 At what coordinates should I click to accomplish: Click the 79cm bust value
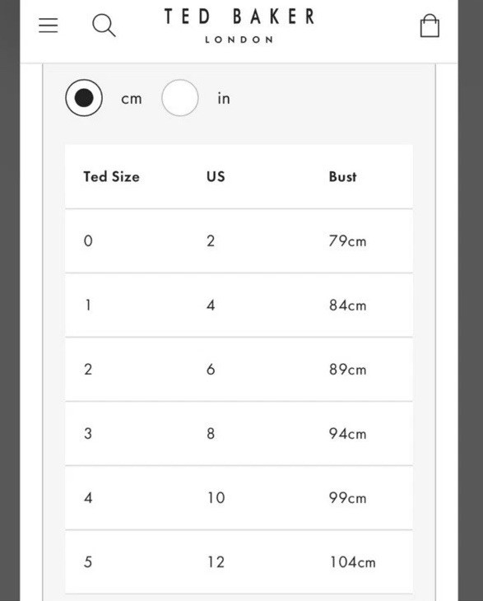pyautogui.click(x=347, y=241)
